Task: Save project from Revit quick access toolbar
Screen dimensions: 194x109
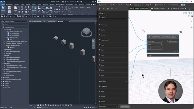Action: coord(5,16)
